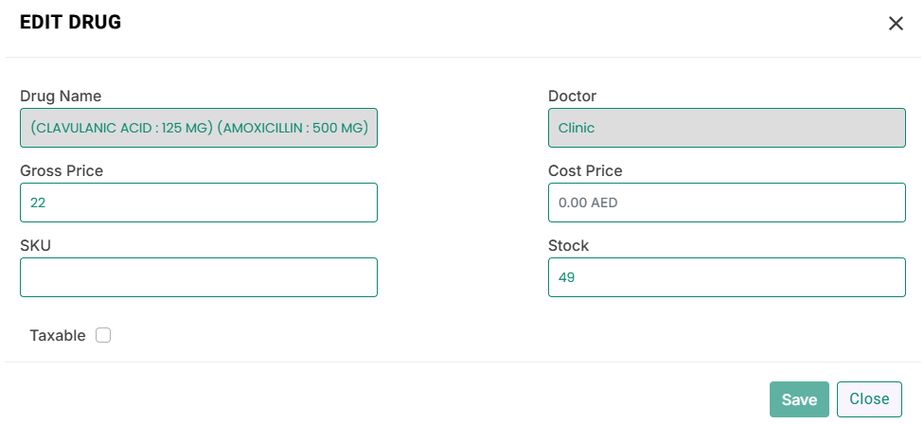
Task: Click the Close button at the bottom
Action: click(x=869, y=399)
